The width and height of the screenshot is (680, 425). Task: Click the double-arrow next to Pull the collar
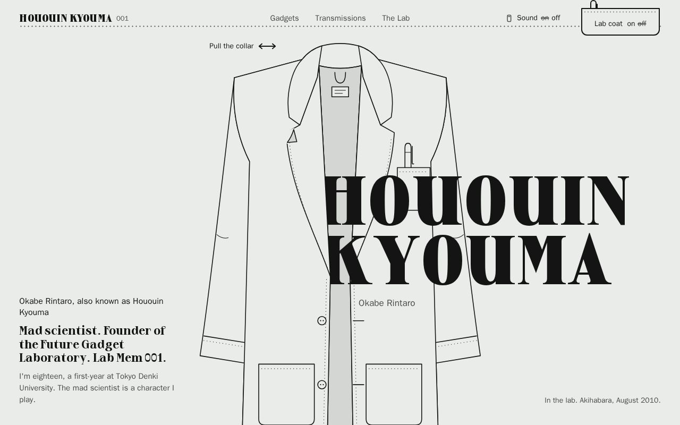click(267, 46)
